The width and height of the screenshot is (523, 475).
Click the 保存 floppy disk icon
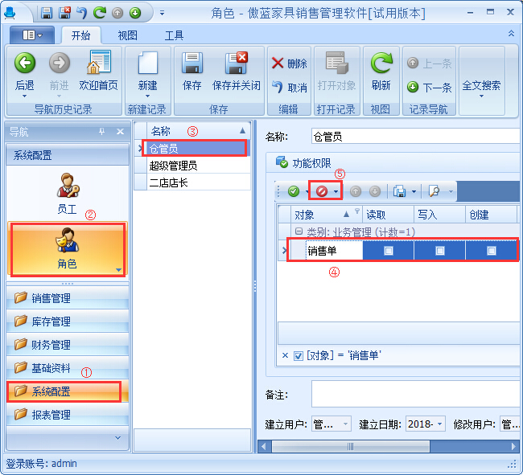[x=192, y=63]
